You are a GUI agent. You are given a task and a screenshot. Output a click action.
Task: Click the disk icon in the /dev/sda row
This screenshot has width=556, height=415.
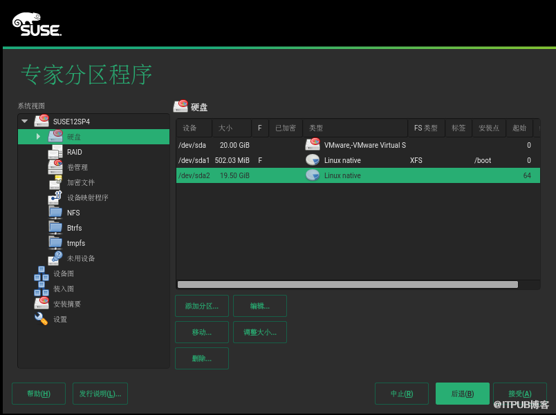click(x=313, y=144)
